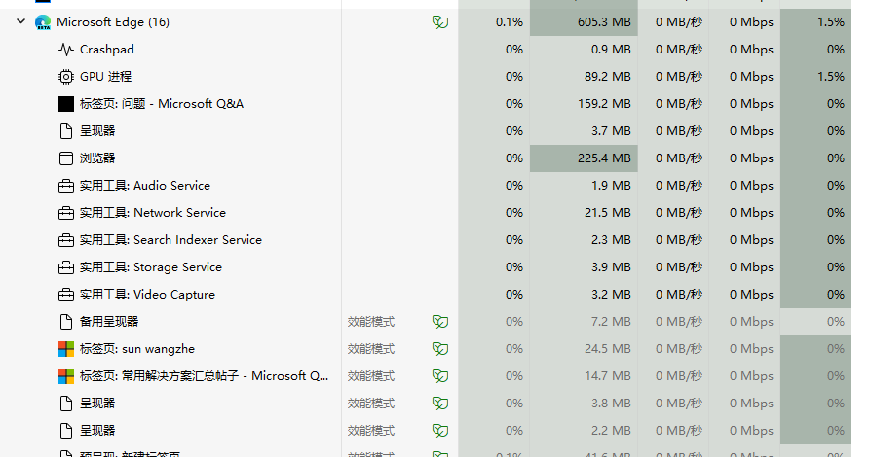The image size is (870, 457).
Task: Click the 0.9 MB memory cell for Crashpad
Action: pyautogui.click(x=584, y=50)
